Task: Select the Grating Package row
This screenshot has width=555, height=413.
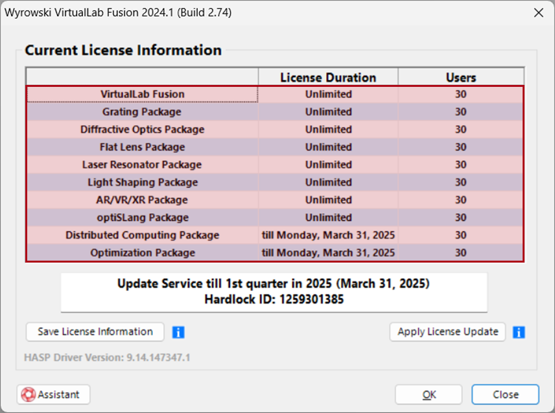Action: 275,112
